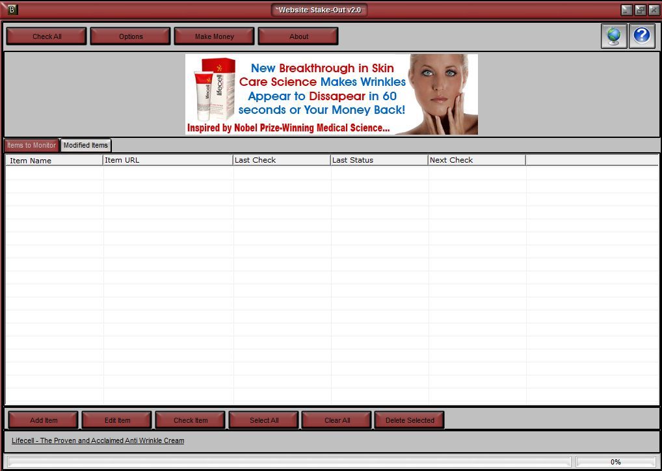
Task: Click the Delete Selected button
Action: coord(410,420)
